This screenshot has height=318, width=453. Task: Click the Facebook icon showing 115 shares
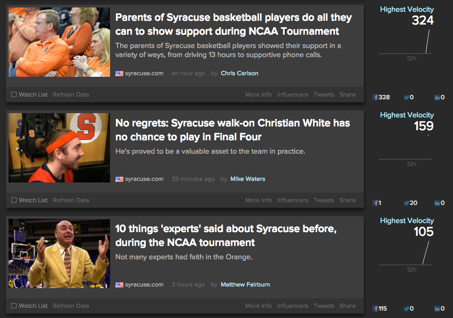tap(376, 308)
